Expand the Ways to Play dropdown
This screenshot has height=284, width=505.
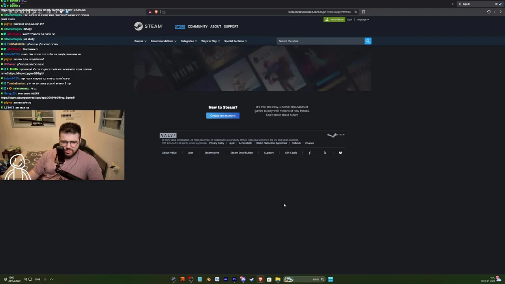point(210,41)
